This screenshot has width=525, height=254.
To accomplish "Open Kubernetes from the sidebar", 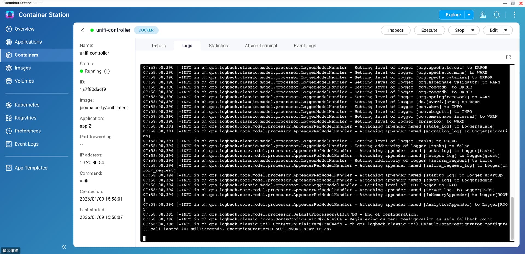I will click(x=27, y=105).
